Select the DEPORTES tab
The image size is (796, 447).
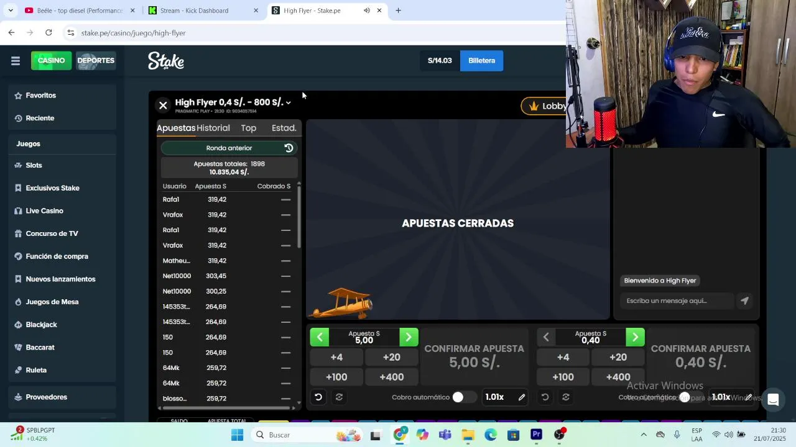(x=96, y=60)
